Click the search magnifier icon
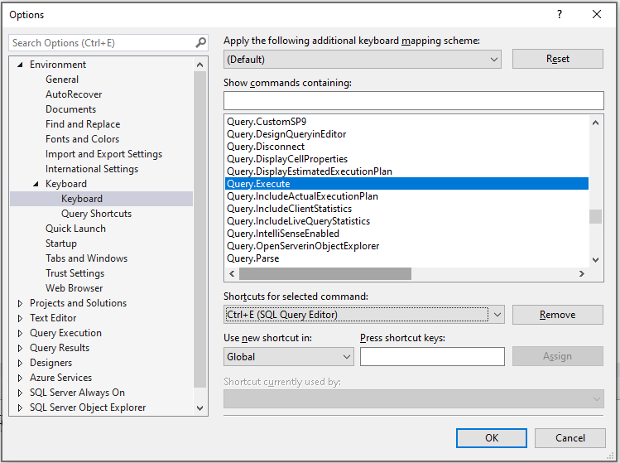This screenshot has height=463, width=620. click(x=201, y=42)
